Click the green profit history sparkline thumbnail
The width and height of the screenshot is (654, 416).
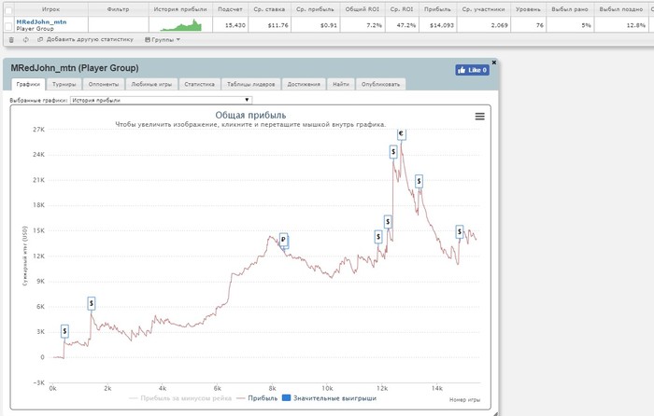pyautogui.click(x=180, y=25)
